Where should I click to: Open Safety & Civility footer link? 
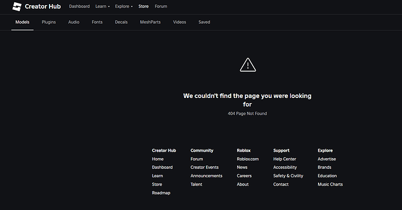pyautogui.click(x=288, y=176)
